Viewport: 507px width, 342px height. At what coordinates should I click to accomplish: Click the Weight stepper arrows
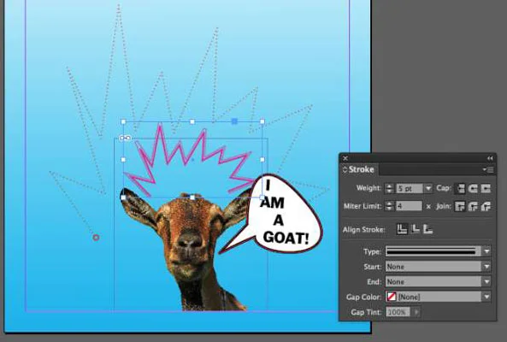(x=389, y=188)
